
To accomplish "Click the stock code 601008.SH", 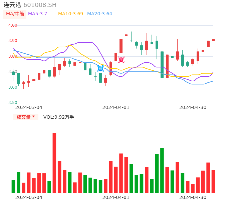I will [x=40, y=5].
